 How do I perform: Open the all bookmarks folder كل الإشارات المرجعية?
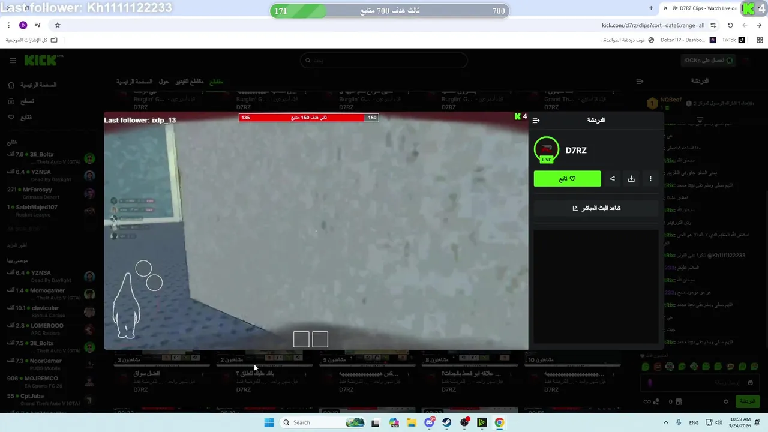[x=32, y=40]
